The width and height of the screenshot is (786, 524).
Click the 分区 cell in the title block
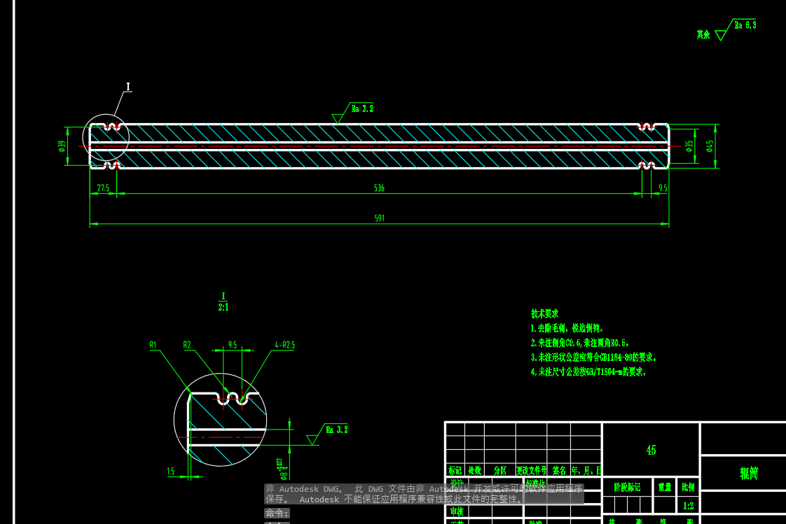(x=499, y=470)
